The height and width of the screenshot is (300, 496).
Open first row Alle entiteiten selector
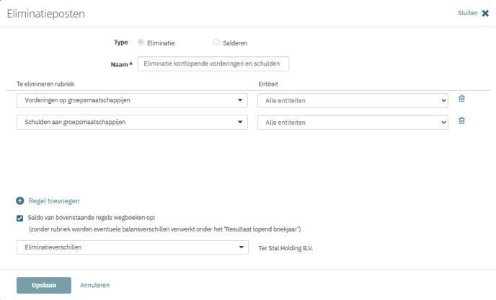coord(353,100)
